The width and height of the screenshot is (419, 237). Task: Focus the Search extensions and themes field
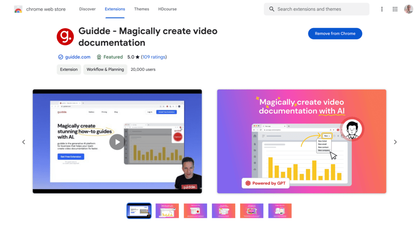pos(317,9)
